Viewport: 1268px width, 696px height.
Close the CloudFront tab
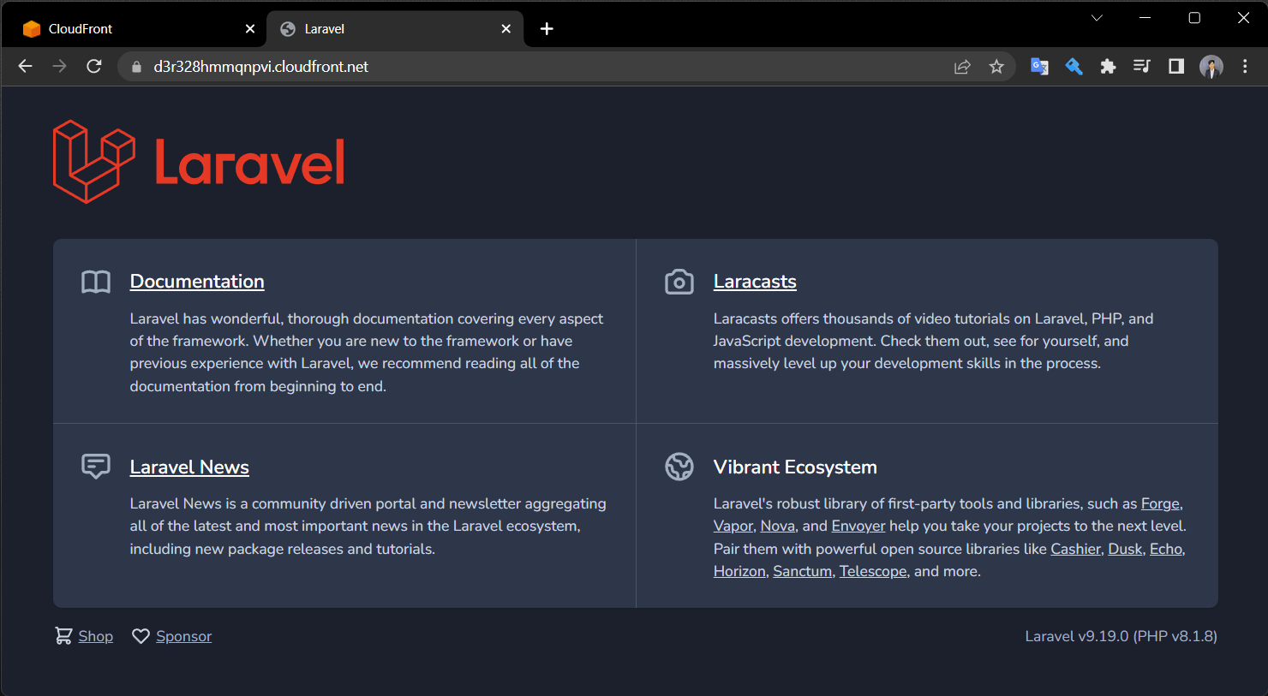tap(250, 29)
